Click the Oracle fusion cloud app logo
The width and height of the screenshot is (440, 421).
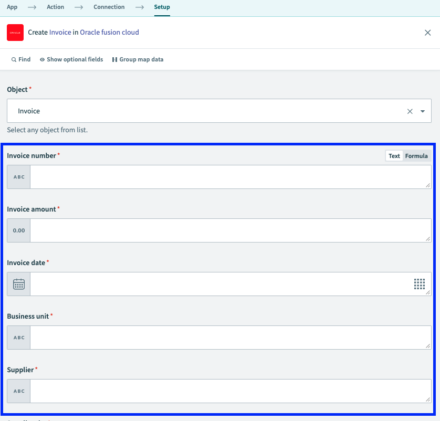tap(15, 32)
